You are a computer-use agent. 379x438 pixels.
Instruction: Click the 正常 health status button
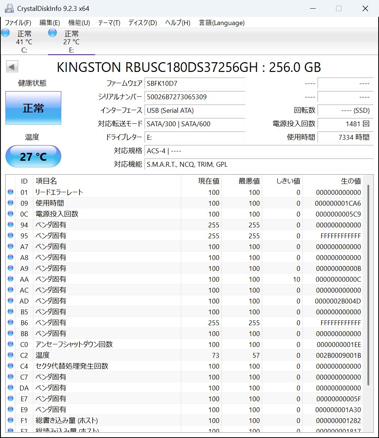pos(33,108)
